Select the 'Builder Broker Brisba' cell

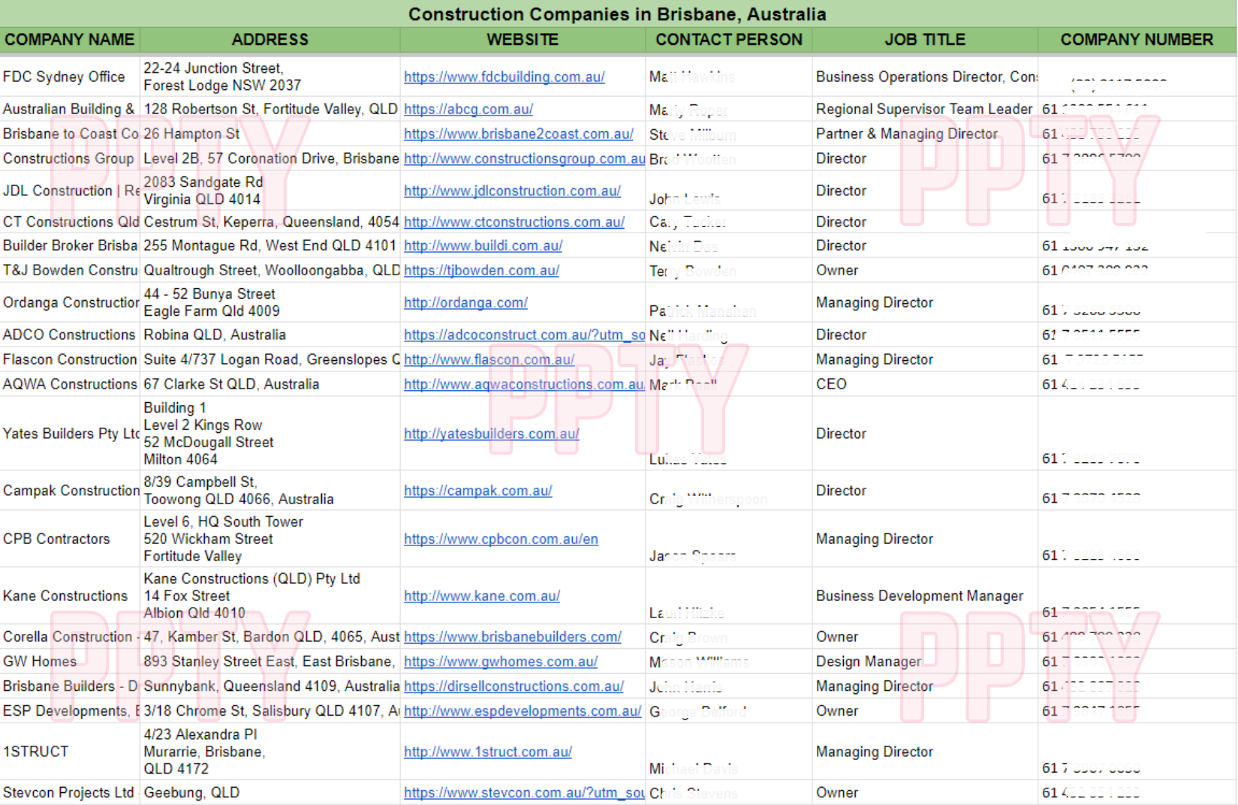[70, 246]
